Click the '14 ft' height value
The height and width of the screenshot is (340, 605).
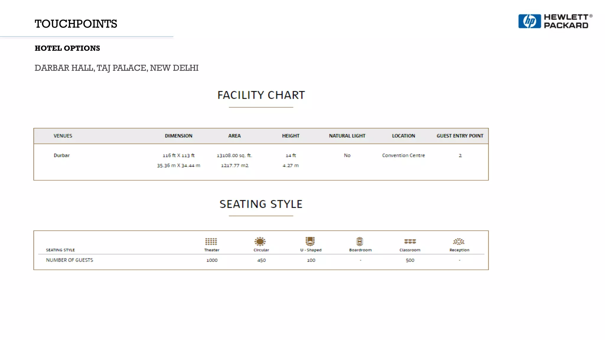click(291, 155)
